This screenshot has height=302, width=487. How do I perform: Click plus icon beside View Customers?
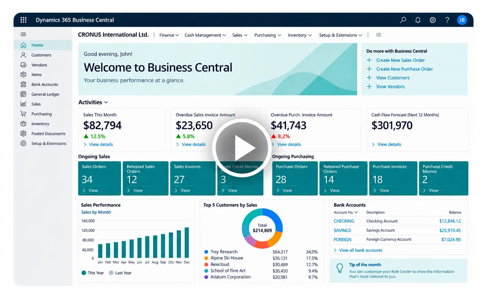coord(369,78)
